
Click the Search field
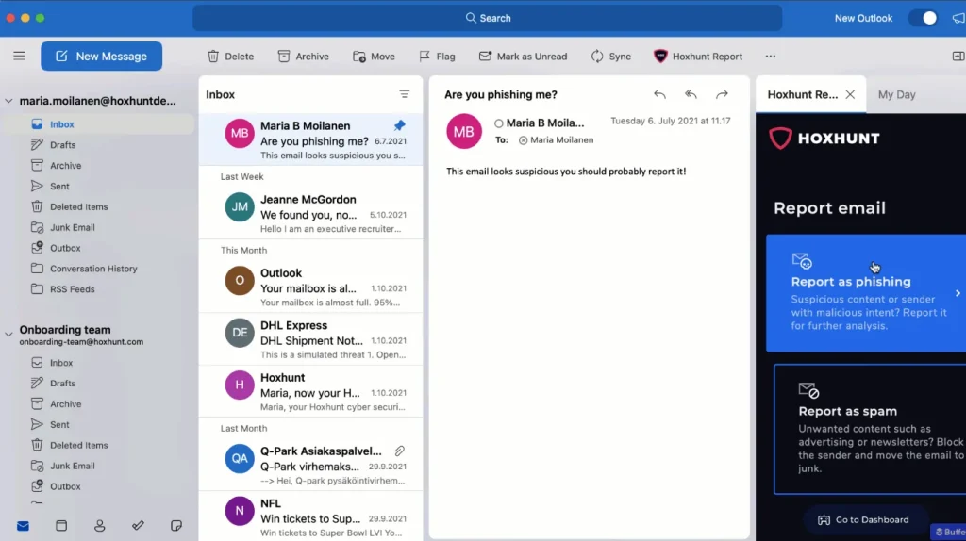point(488,18)
